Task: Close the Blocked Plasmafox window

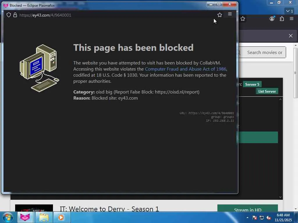Action: point(230,4)
